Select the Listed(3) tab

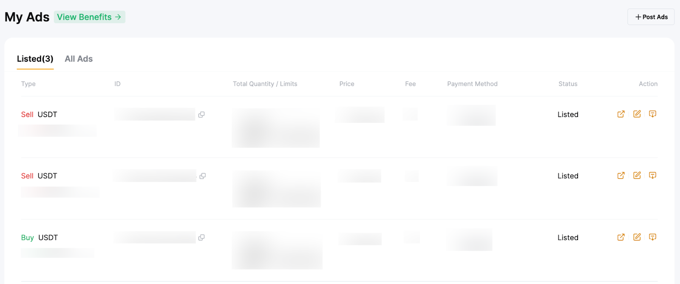pyautogui.click(x=35, y=59)
